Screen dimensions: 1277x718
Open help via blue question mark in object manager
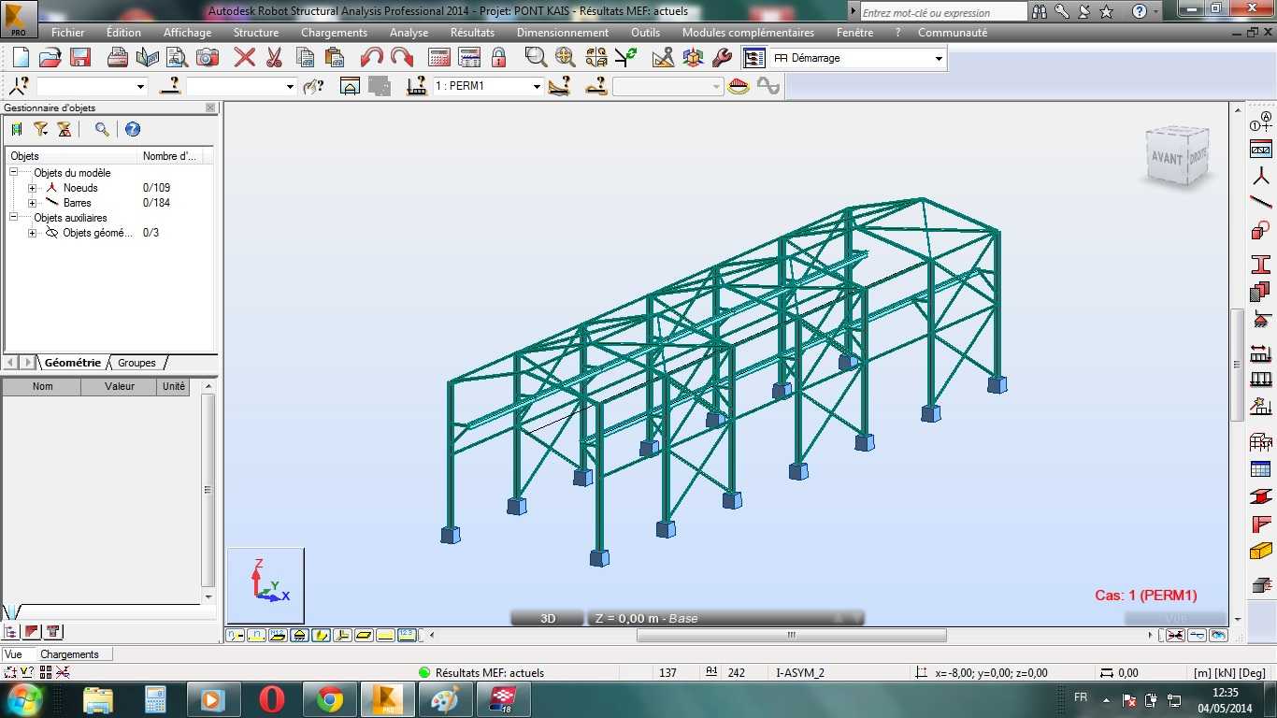click(133, 129)
